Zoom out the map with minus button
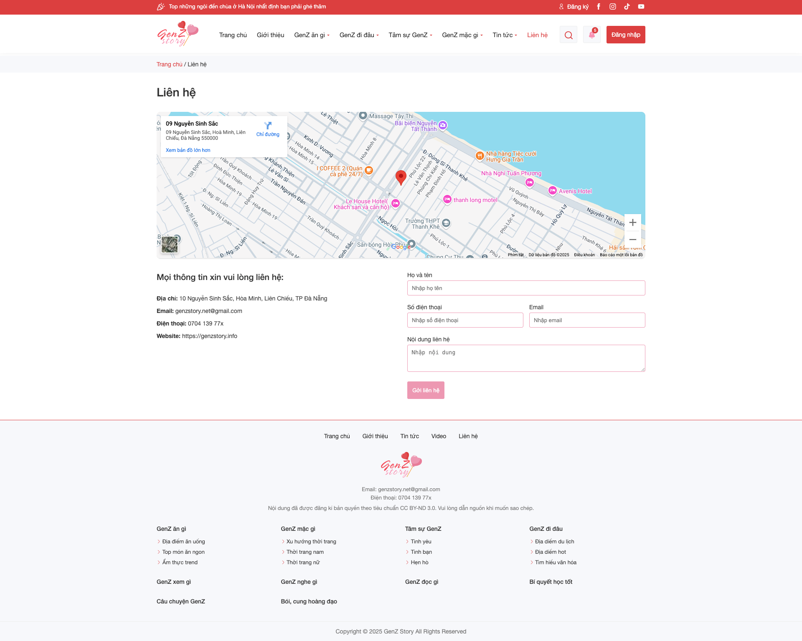Viewport: 802px width, 641px height. [633, 240]
